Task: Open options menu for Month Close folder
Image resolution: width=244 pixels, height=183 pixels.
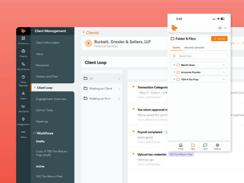Action: [224, 65]
